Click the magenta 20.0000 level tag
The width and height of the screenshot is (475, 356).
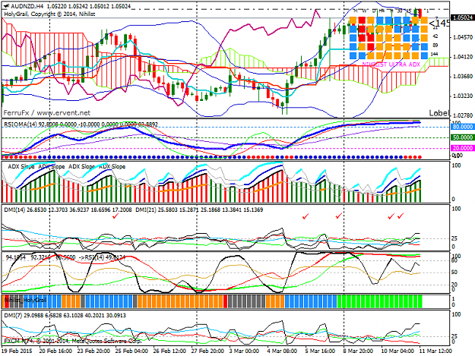tap(463, 148)
